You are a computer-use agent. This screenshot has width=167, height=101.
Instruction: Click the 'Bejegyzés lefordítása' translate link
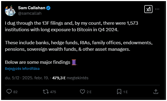pos(22,69)
